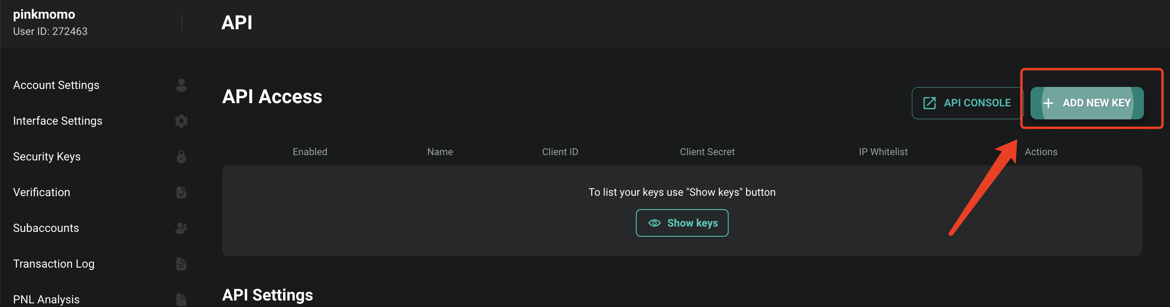
Task: Select Subaccounts from the sidebar
Action: click(x=46, y=228)
